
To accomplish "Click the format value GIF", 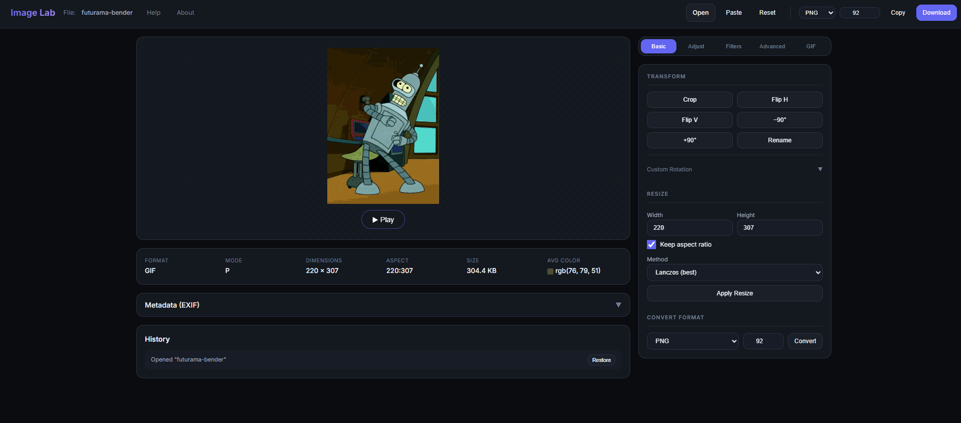I will click(x=150, y=271).
